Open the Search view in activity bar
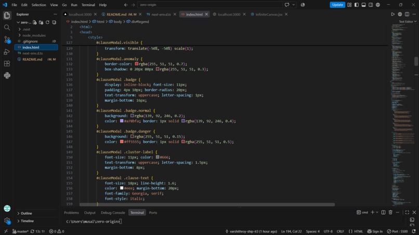The width and height of the screenshot is (419, 235). pos(7,27)
